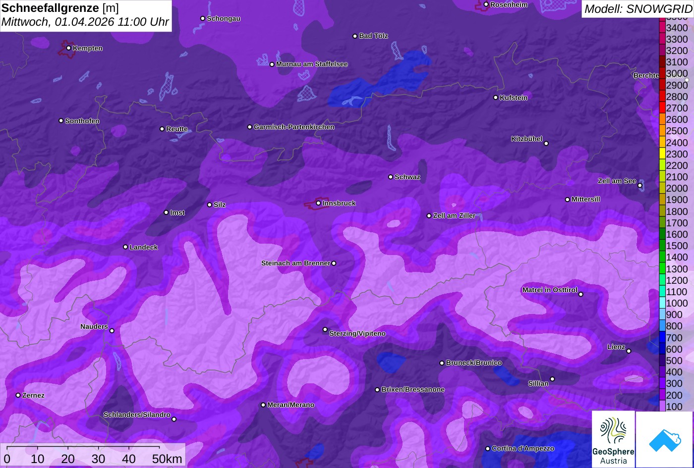The height and width of the screenshot is (468, 694).
Task: Click the Imst marker dot
Action: pyautogui.click(x=166, y=212)
